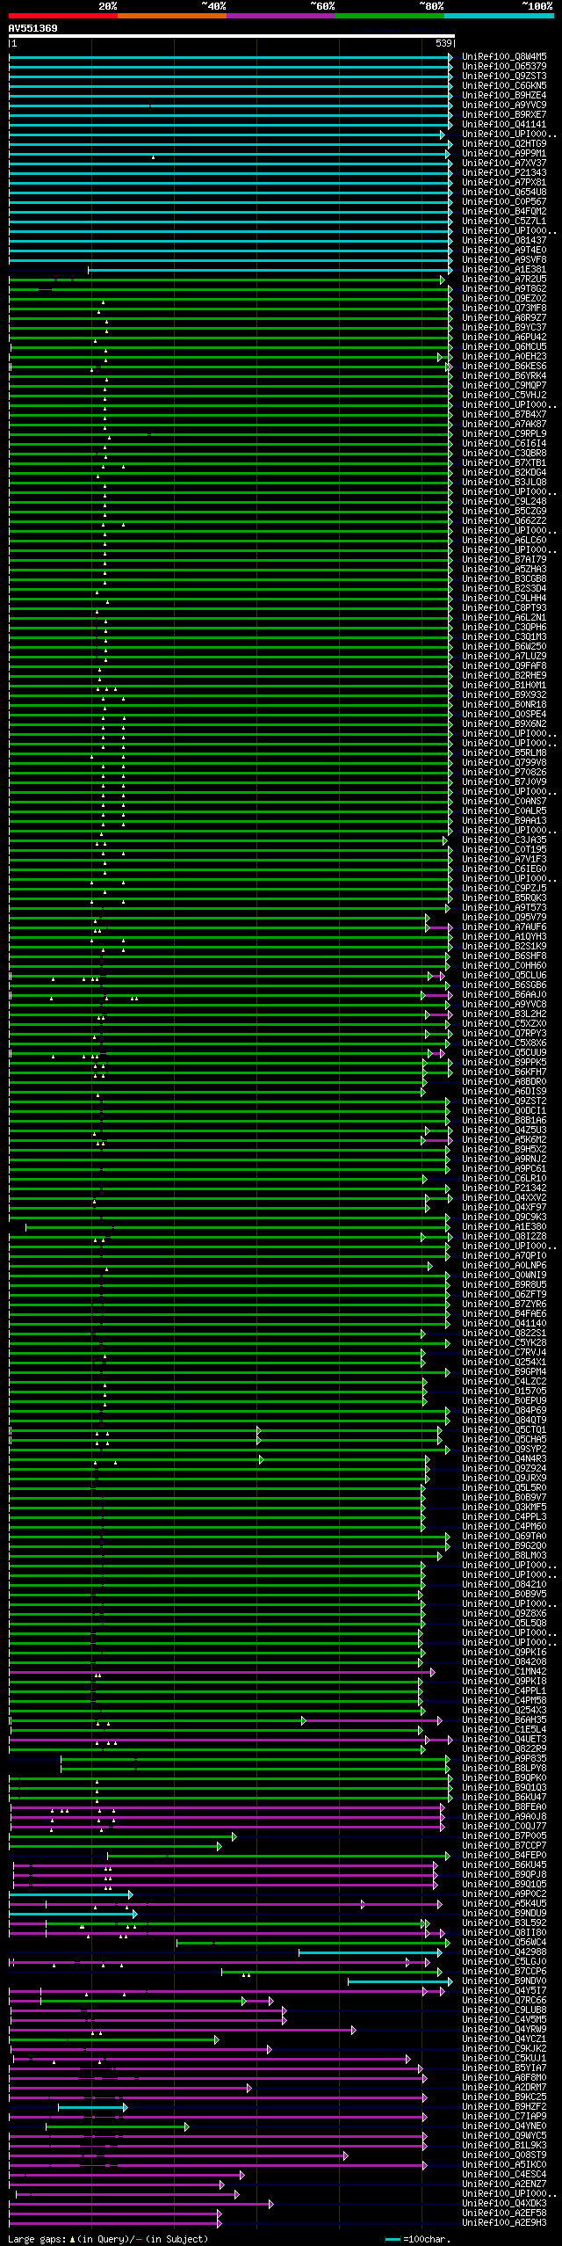Select the UniRef100_A1E381 label
The width and height of the screenshot is (562, 2246).
tap(504, 270)
